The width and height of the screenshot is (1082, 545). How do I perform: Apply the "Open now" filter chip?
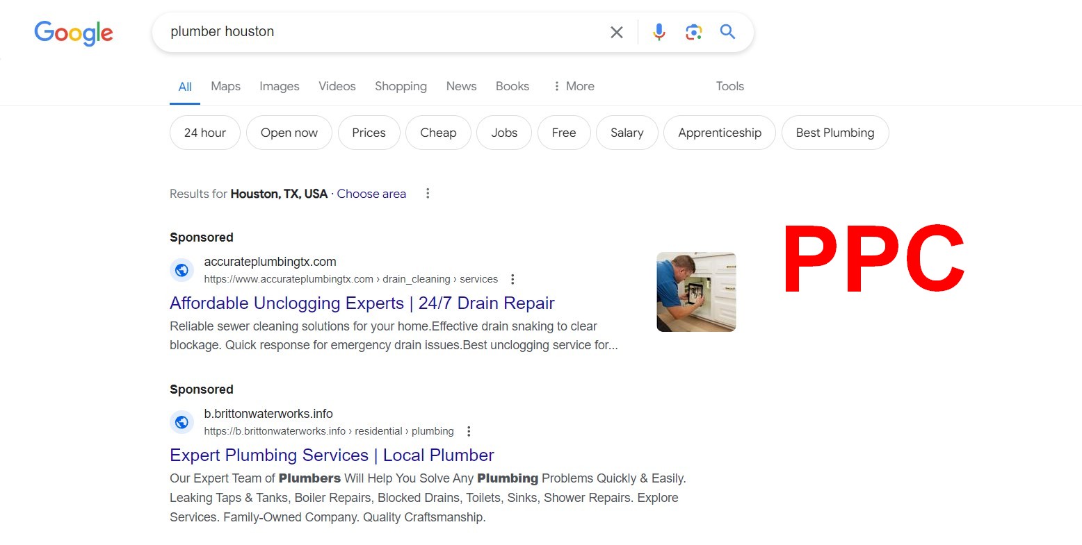coord(289,133)
